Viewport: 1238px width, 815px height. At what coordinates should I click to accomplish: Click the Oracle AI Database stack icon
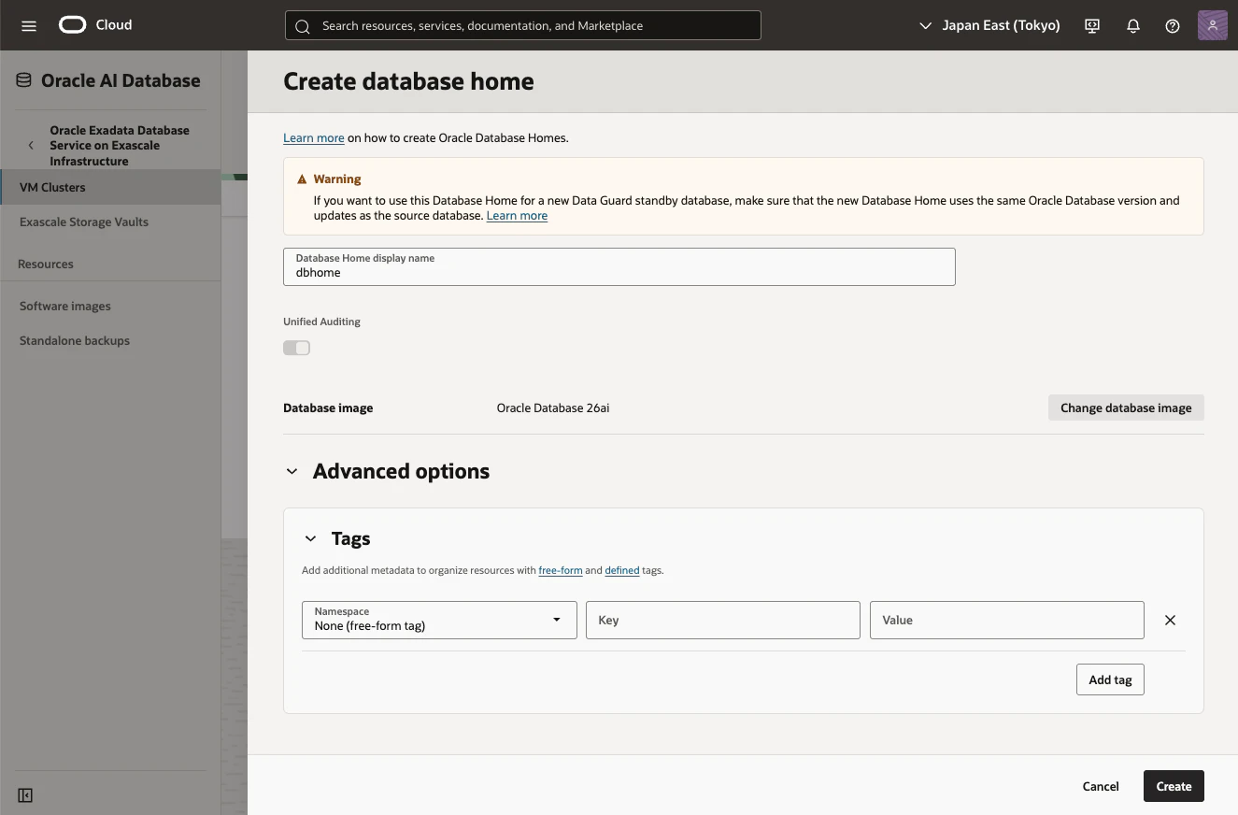pyautogui.click(x=23, y=80)
